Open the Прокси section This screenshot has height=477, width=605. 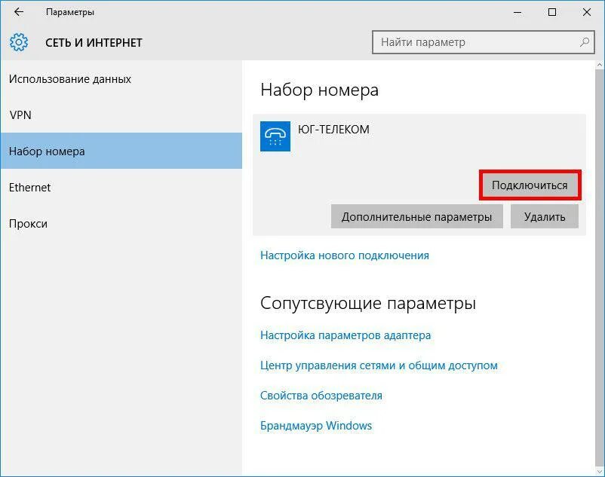[121, 224]
